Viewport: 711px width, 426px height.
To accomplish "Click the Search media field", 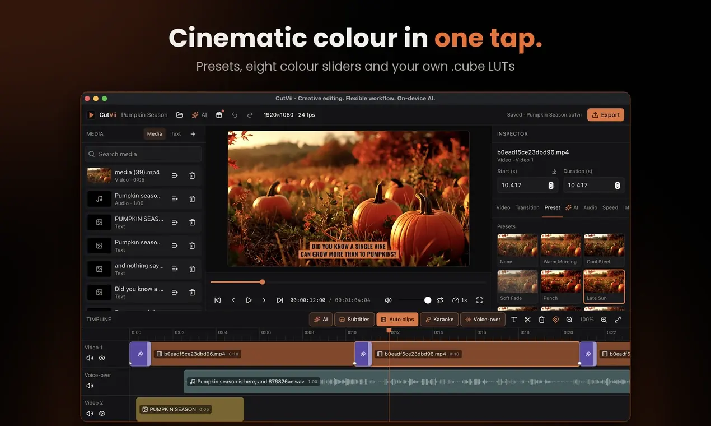I will pyautogui.click(x=144, y=154).
